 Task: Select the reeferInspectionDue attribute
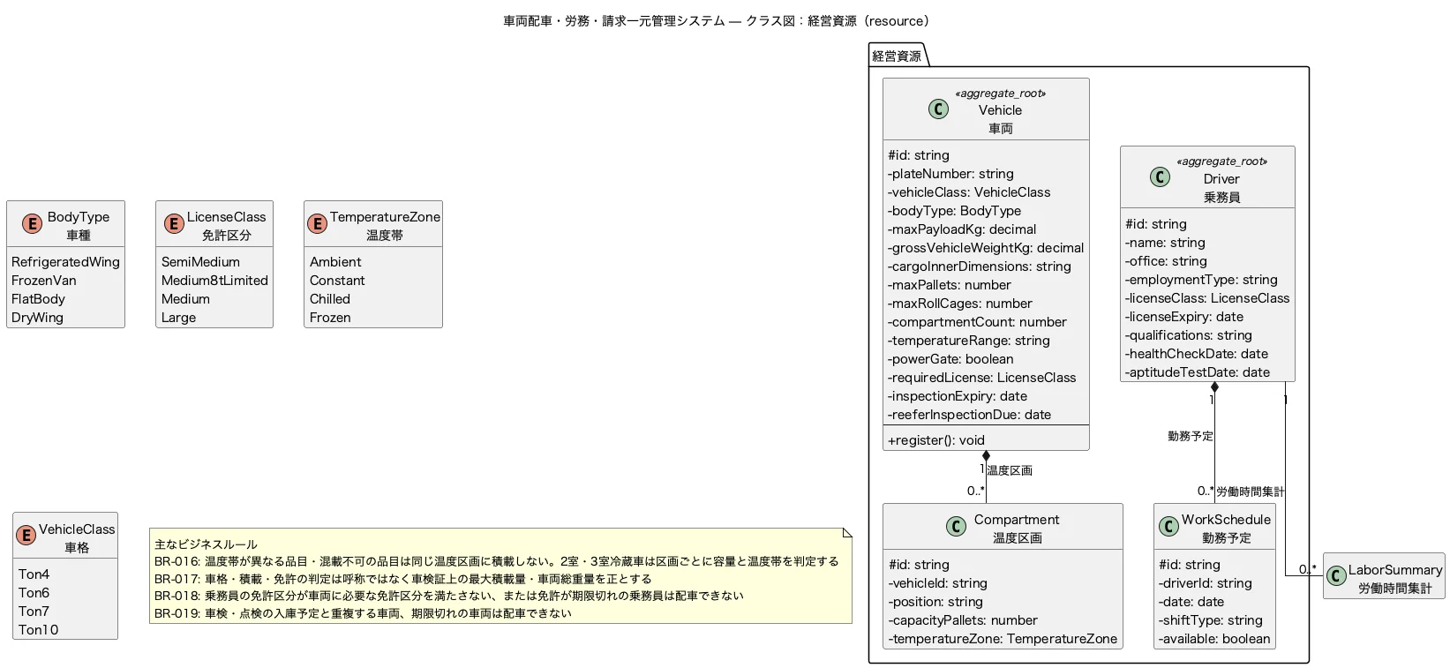[969, 415]
